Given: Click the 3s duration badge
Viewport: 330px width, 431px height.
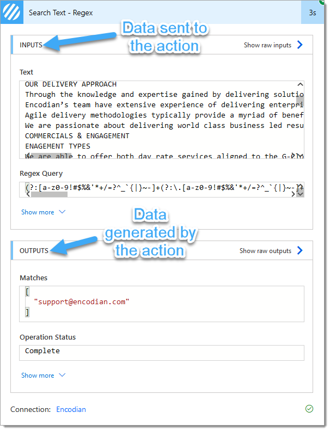Looking at the screenshot, I should 313,12.
